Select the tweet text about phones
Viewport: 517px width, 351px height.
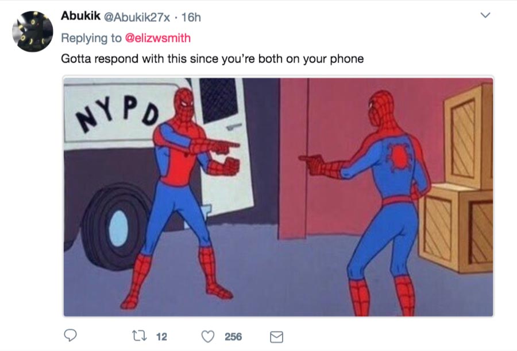(x=213, y=59)
